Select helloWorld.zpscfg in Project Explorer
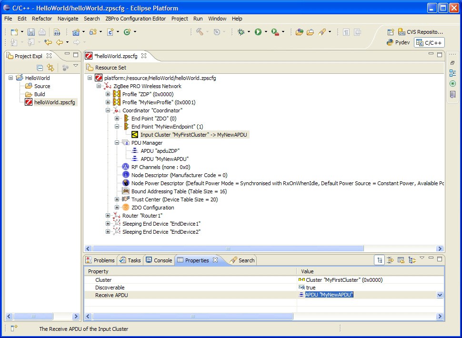This screenshot has width=462, height=338. point(54,102)
